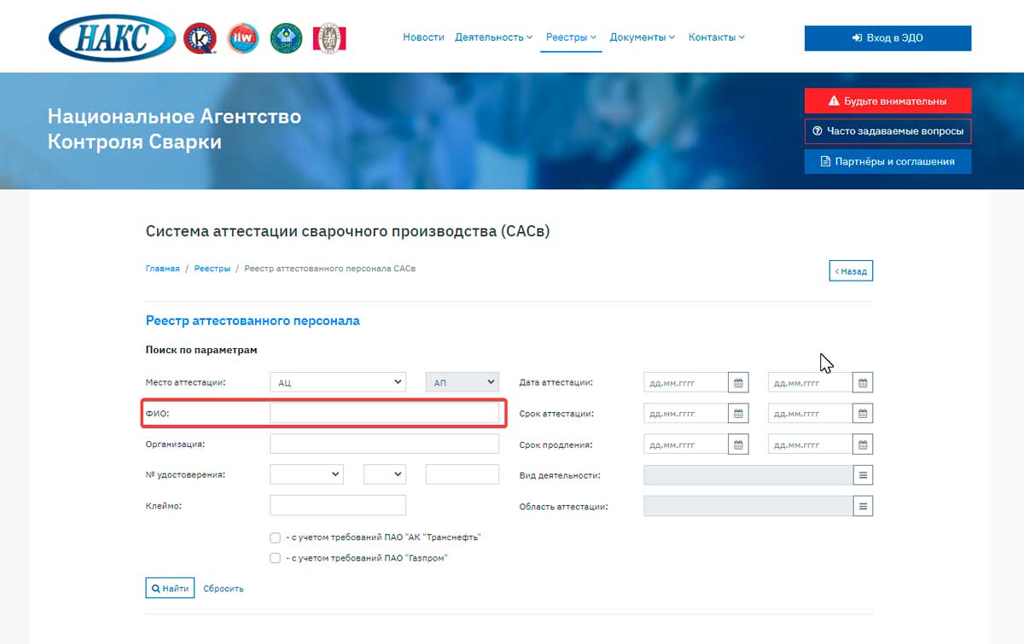Click into the ФИО input field
Viewport: 1024px width, 644px height.
click(x=384, y=414)
